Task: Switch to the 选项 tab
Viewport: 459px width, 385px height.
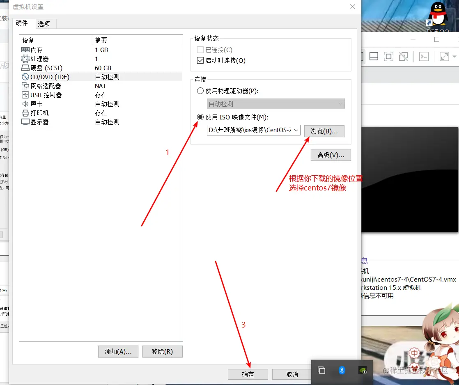Action: [44, 24]
